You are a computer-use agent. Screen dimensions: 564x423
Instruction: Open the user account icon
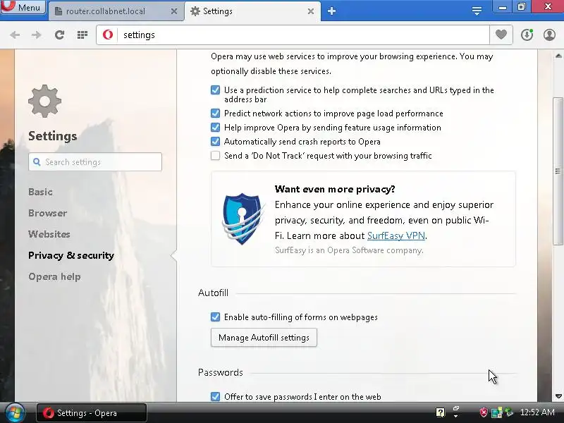tap(549, 35)
